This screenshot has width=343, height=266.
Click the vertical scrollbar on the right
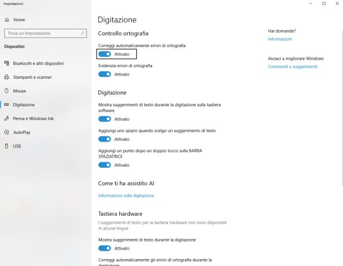pyautogui.click(x=341, y=106)
